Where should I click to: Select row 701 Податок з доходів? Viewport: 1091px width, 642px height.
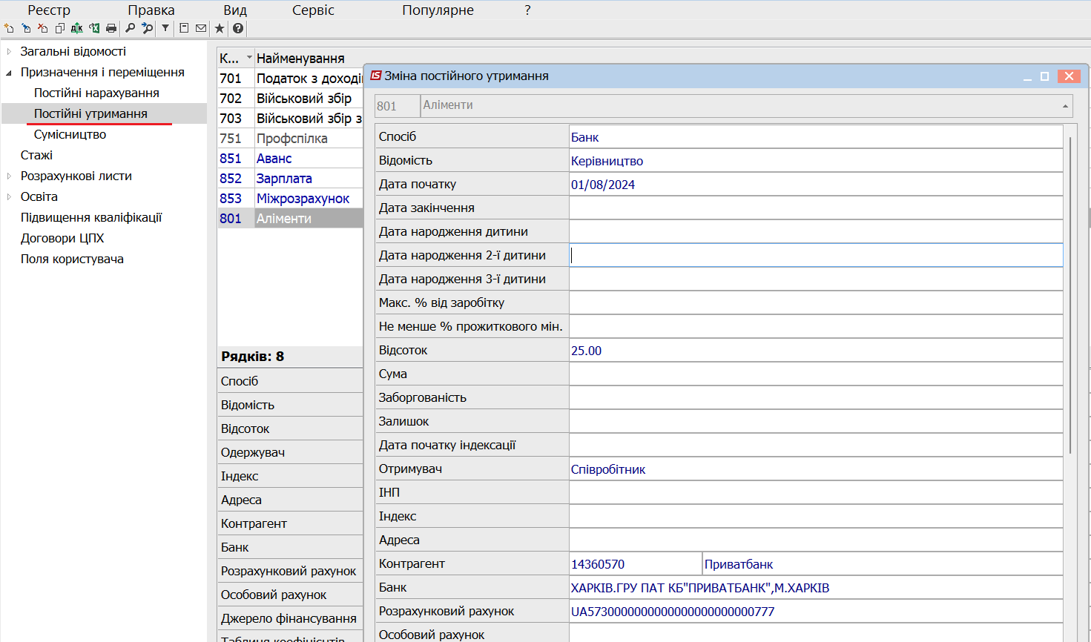click(290, 78)
